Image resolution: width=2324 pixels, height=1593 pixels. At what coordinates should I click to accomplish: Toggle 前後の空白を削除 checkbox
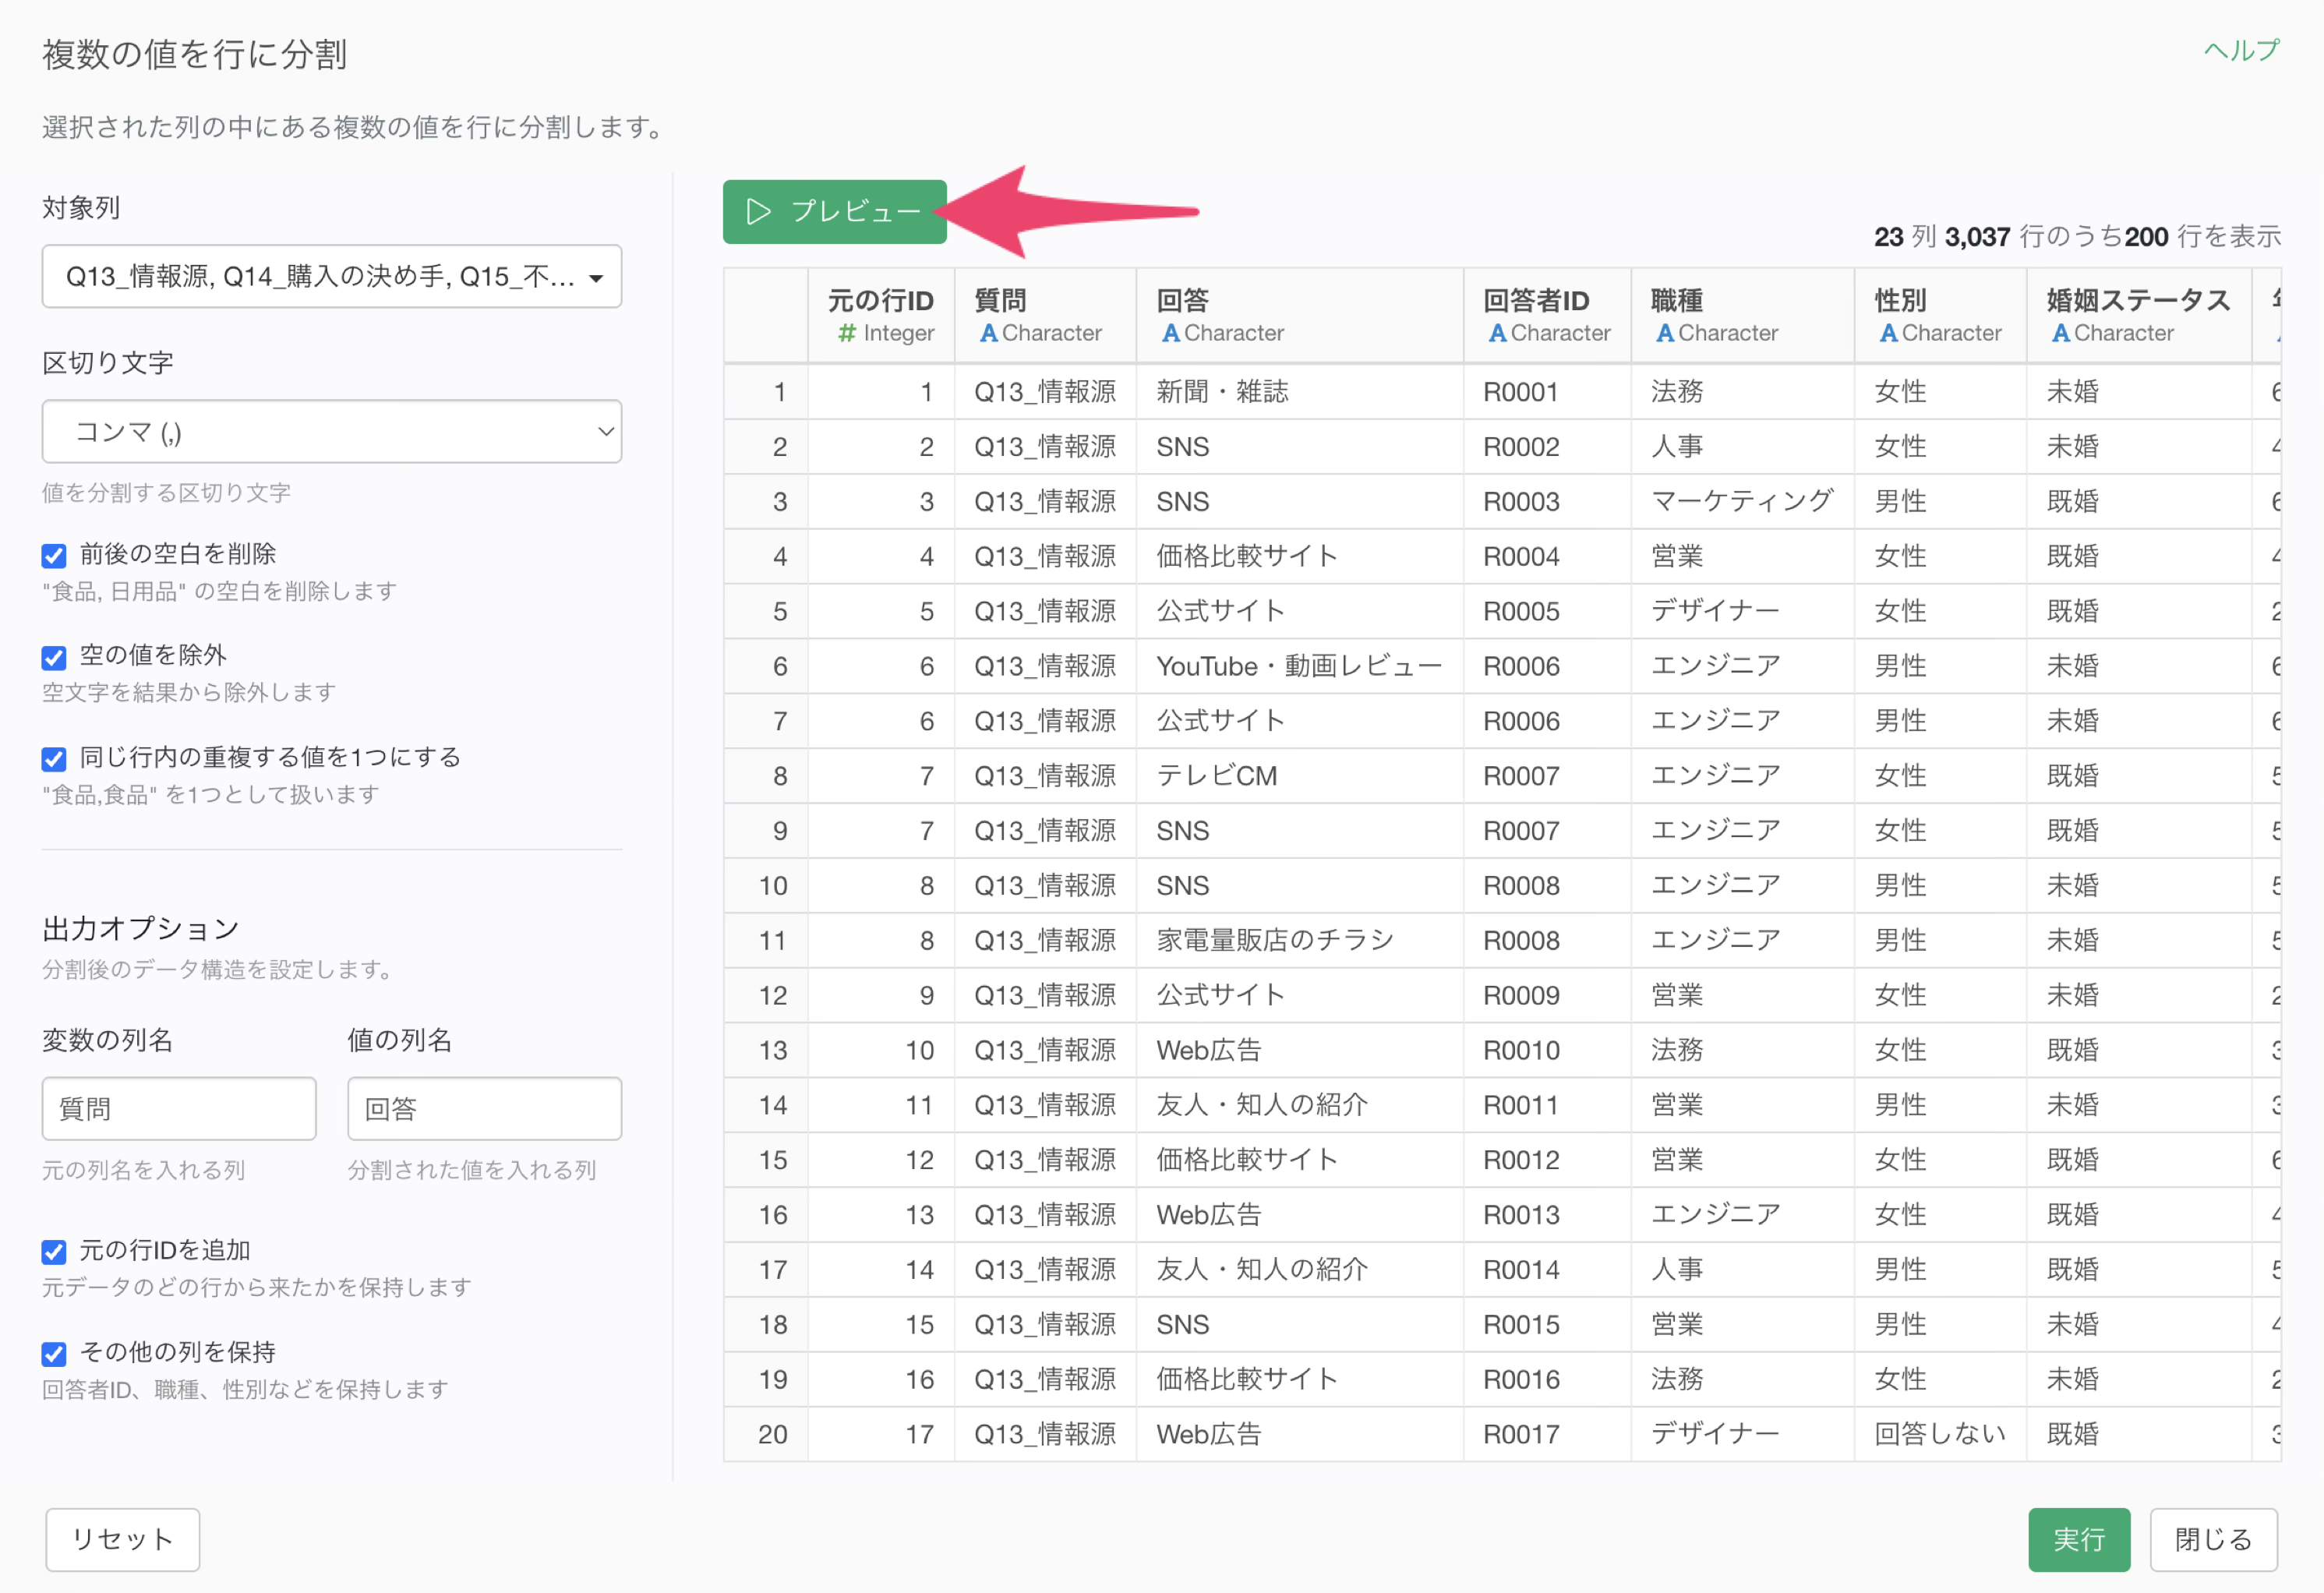pyautogui.click(x=54, y=555)
